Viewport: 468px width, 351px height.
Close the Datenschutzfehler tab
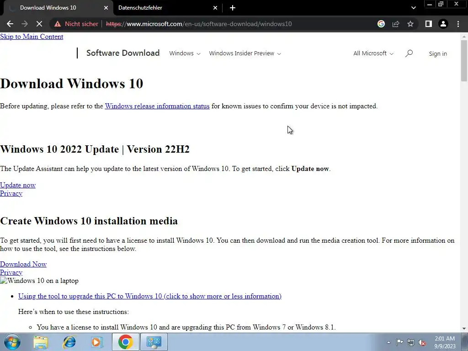(x=215, y=8)
